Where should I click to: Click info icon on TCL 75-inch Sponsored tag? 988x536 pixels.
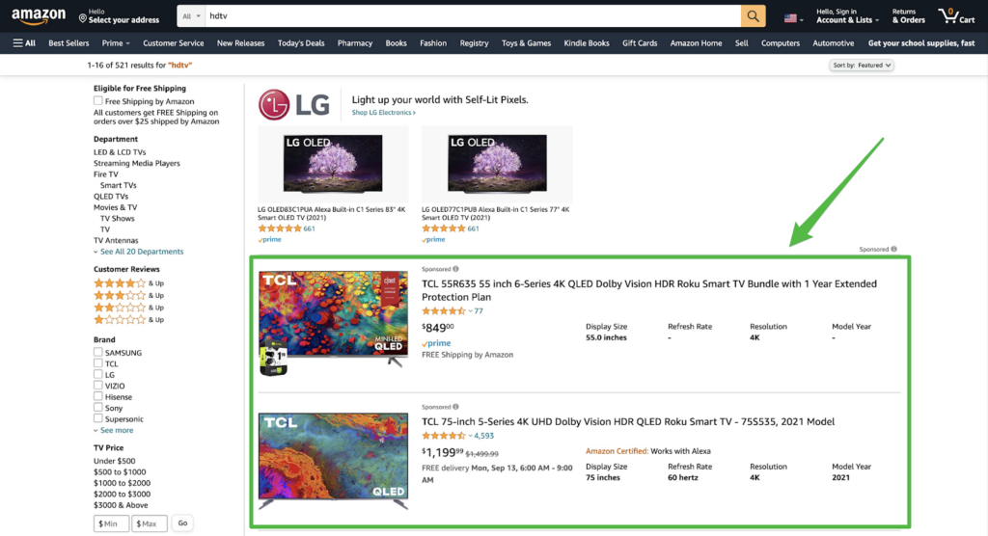455,407
